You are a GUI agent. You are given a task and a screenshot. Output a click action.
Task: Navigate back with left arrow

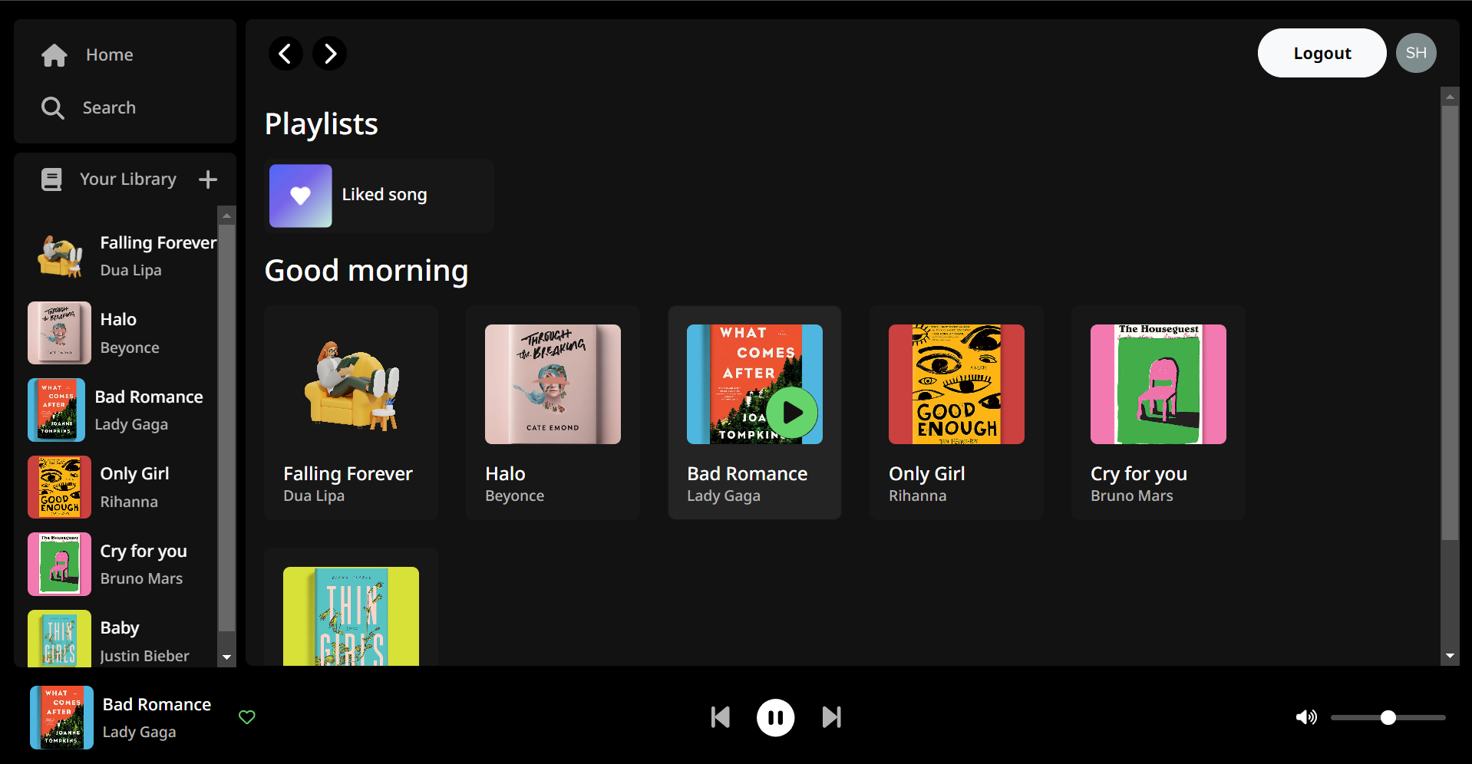[285, 54]
